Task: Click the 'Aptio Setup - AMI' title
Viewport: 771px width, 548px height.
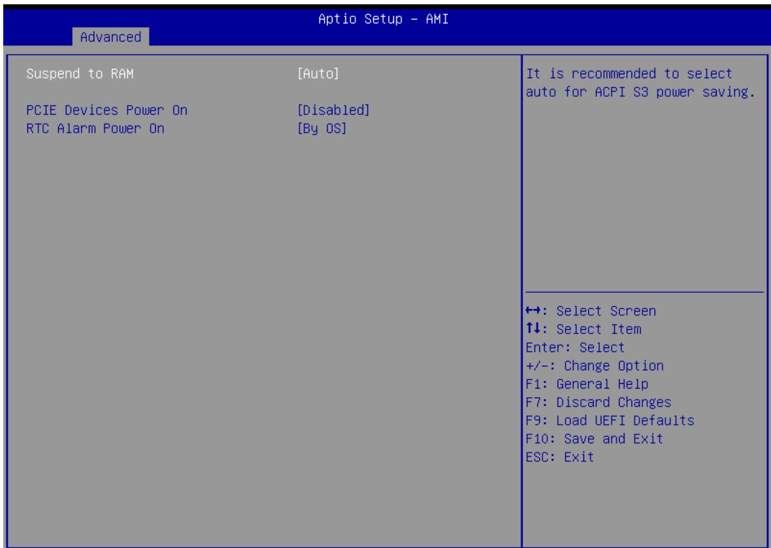Action: (384, 19)
